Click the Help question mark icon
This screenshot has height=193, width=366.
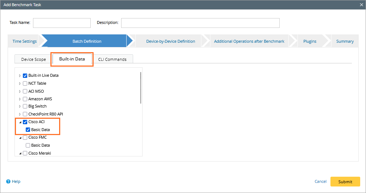click(x=8, y=181)
